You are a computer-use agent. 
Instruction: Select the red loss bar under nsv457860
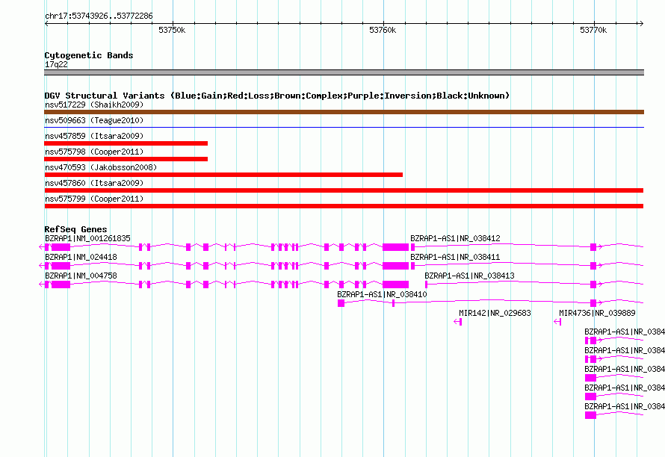pyautogui.click(x=344, y=190)
